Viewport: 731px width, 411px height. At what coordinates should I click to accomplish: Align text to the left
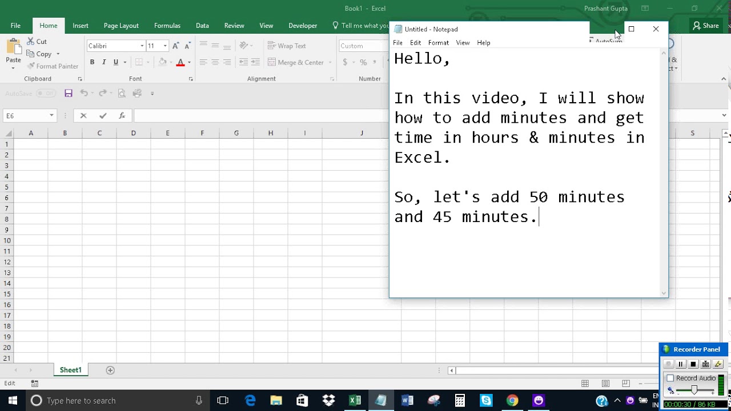tap(203, 62)
